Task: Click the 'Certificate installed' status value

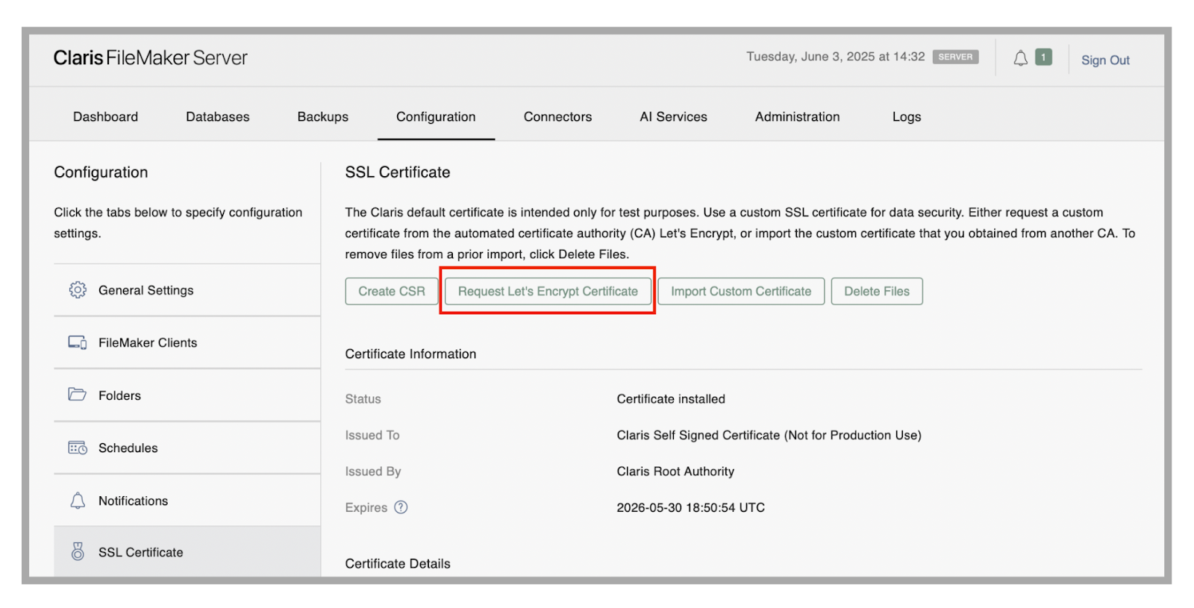Action: pyautogui.click(x=671, y=399)
